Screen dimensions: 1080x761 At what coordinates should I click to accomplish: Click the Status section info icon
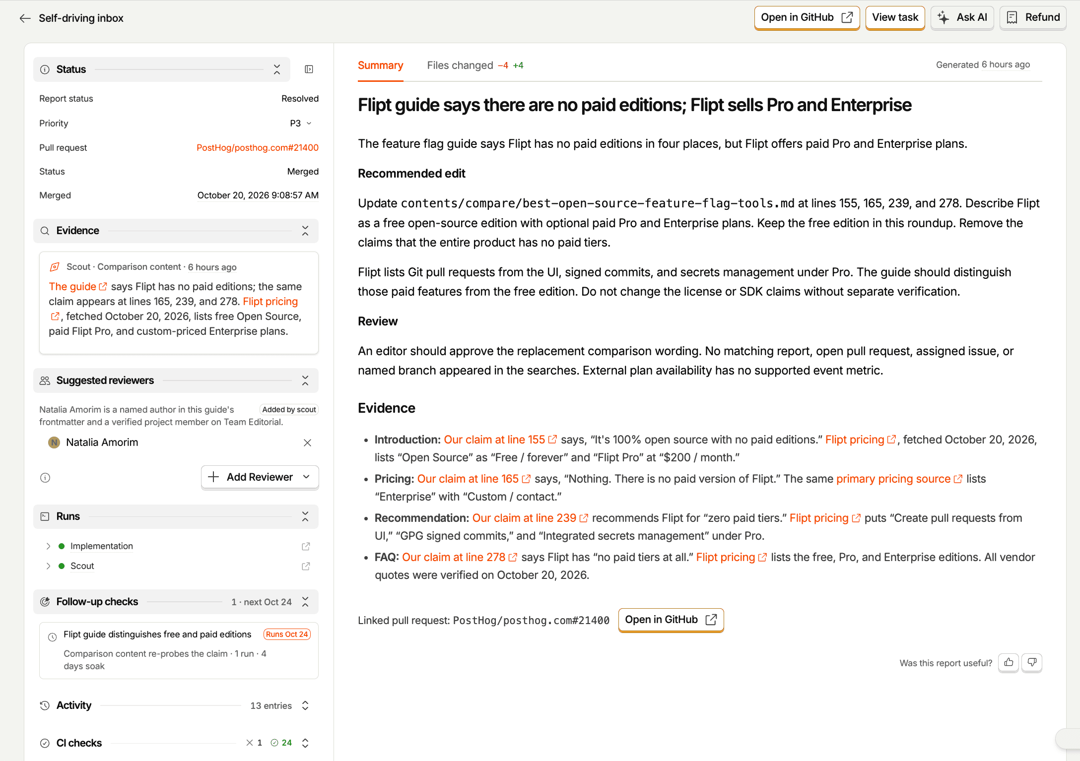tap(45, 69)
